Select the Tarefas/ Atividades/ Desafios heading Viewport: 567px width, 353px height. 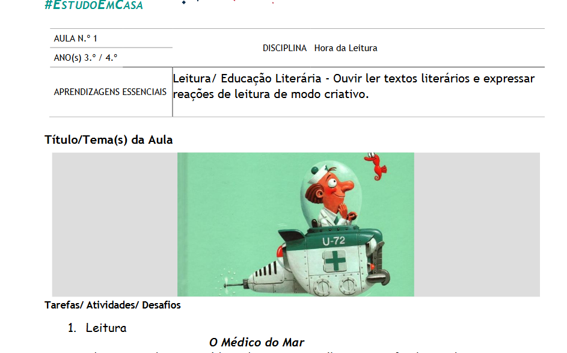[112, 305]
